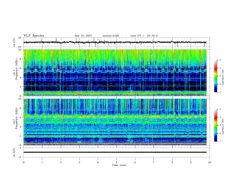Click the "-7" tick on upper colorbar
The image size is (236, 182).
220,92
